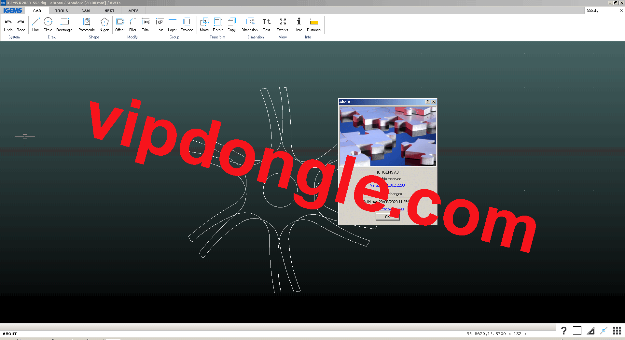Click the Explode tool

click(187, 25)
